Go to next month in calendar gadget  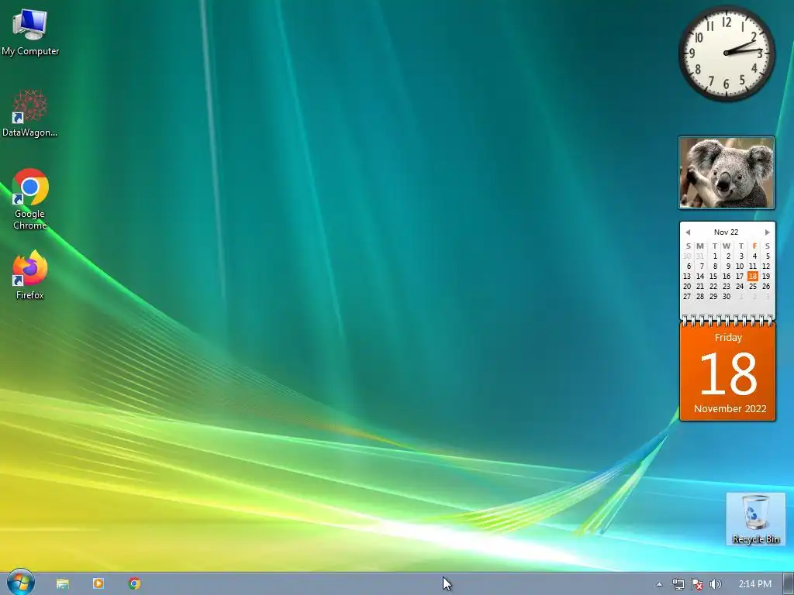pos(767,232)
